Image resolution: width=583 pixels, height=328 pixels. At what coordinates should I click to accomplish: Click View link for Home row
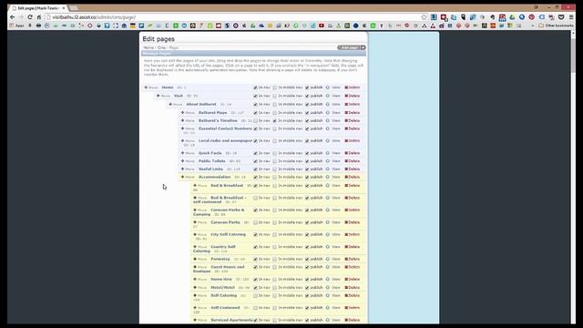336,87
